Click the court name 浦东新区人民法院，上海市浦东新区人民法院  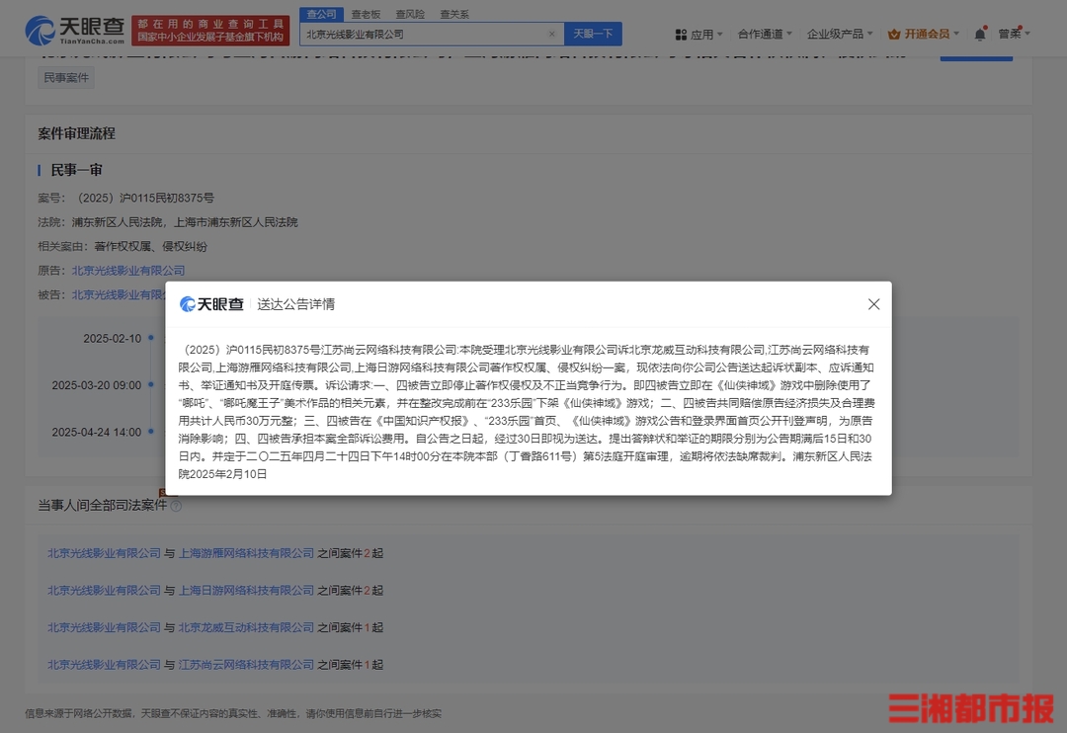click(185, 222)
